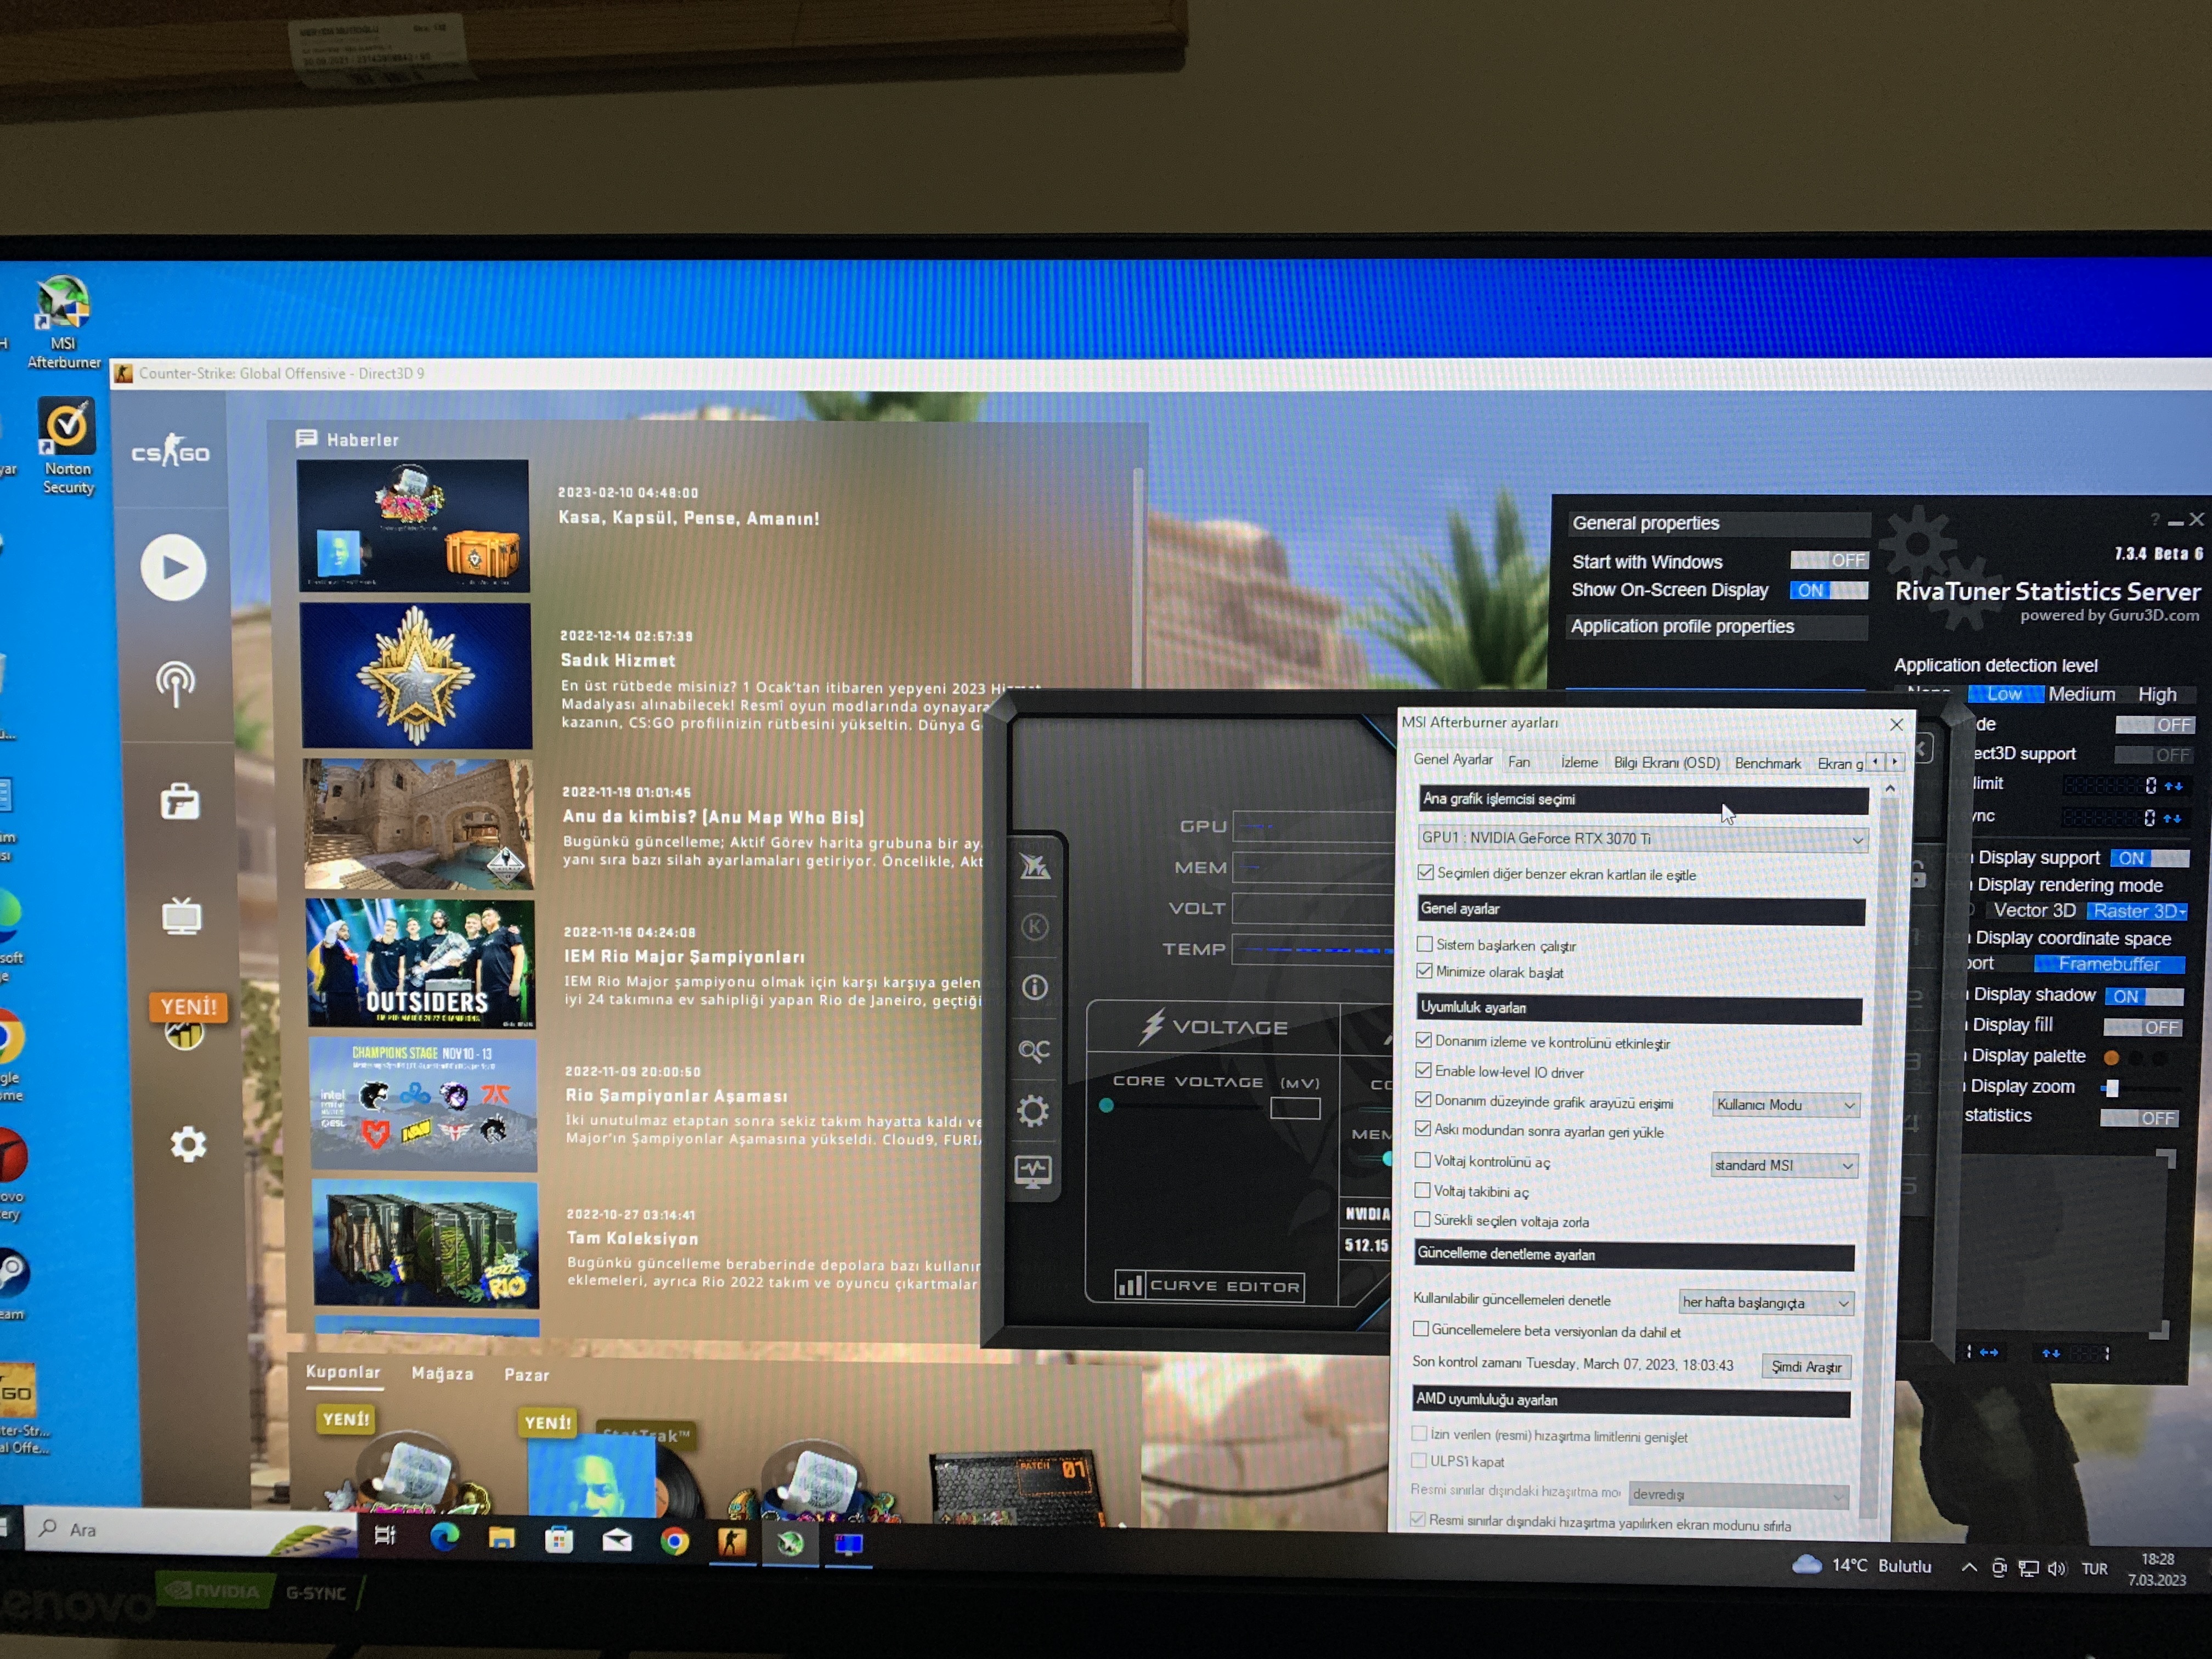
Task: Open the 'Kullanıcı Modu' dropdown
Action: (1785, 1105)
